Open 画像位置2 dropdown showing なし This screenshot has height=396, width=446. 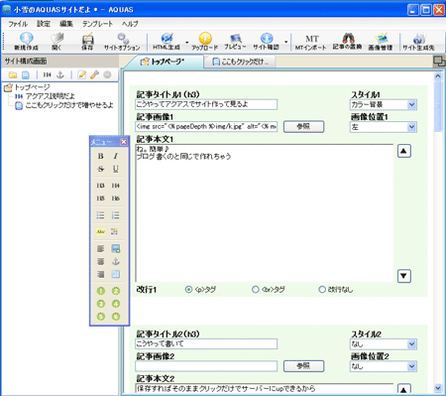point(384,366)
